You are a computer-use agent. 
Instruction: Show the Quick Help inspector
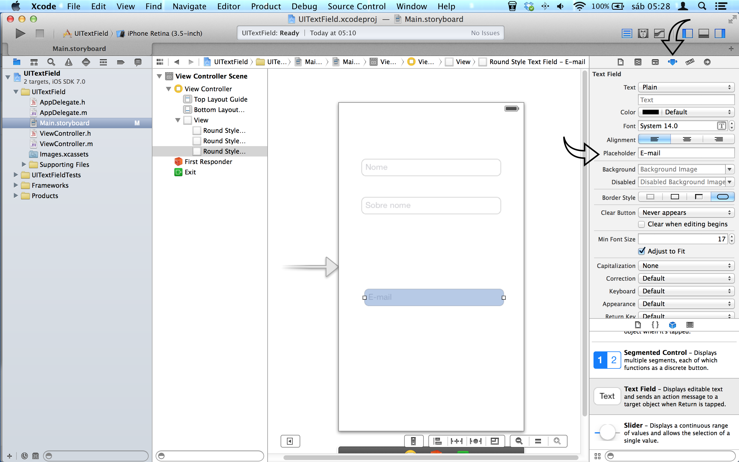(x=638, y=62)
